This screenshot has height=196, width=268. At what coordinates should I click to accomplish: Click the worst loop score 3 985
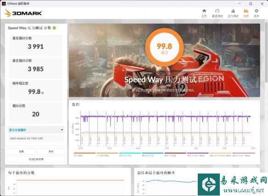click(x=35, y=69)
